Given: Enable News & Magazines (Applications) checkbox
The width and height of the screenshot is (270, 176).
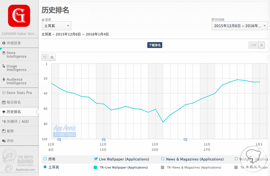Looking at the screenshot, I should 163,159.
